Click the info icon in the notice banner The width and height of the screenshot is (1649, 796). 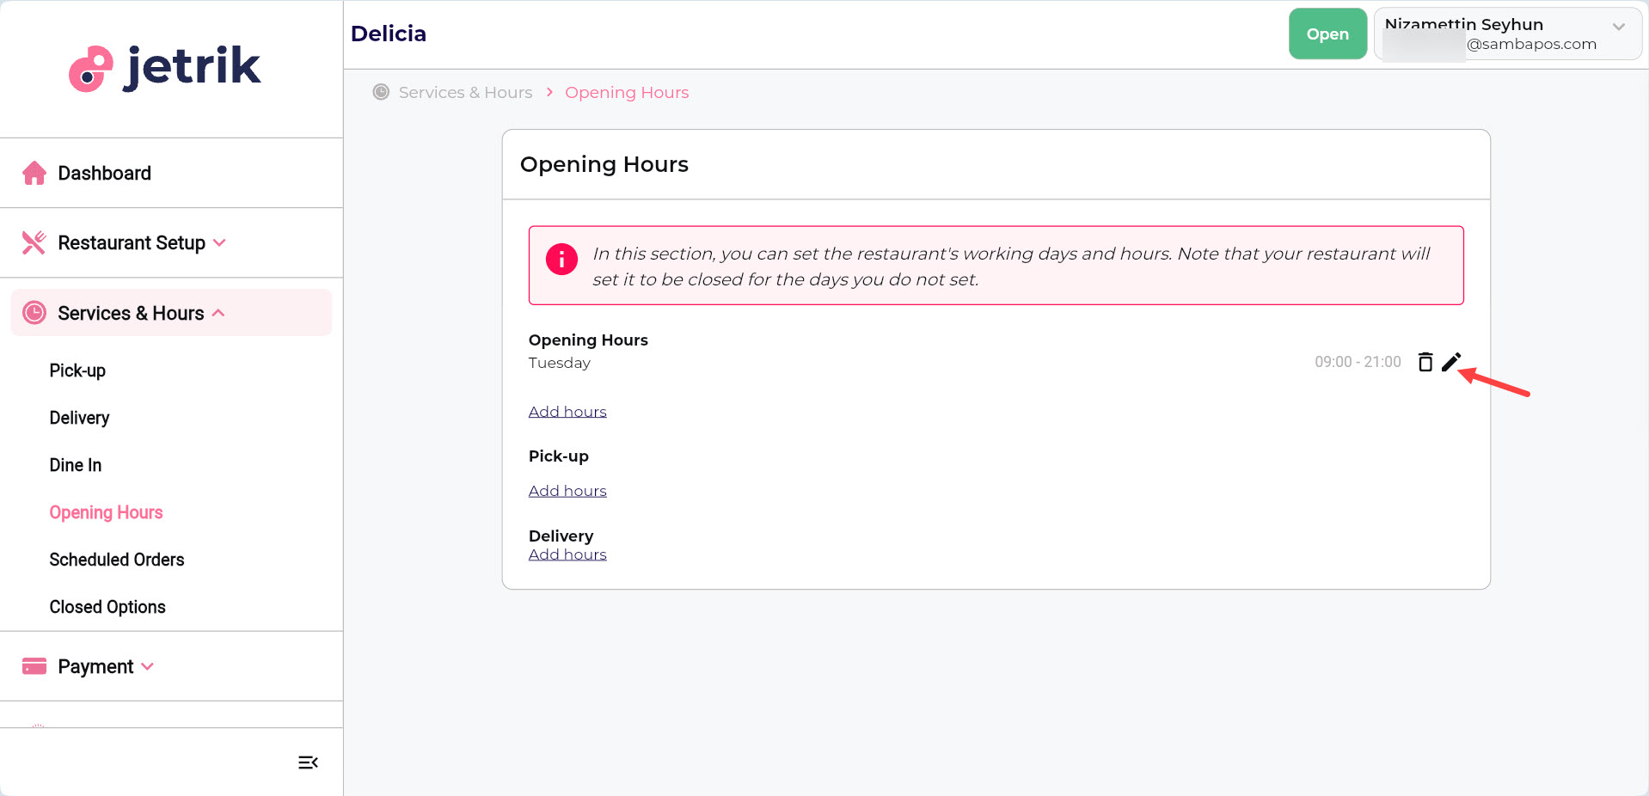tap(561, 259)
